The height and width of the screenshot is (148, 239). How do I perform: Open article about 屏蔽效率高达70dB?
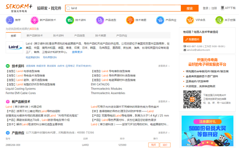38,120
